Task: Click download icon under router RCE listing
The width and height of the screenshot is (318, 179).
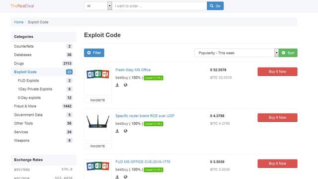Action: point(117,131)
